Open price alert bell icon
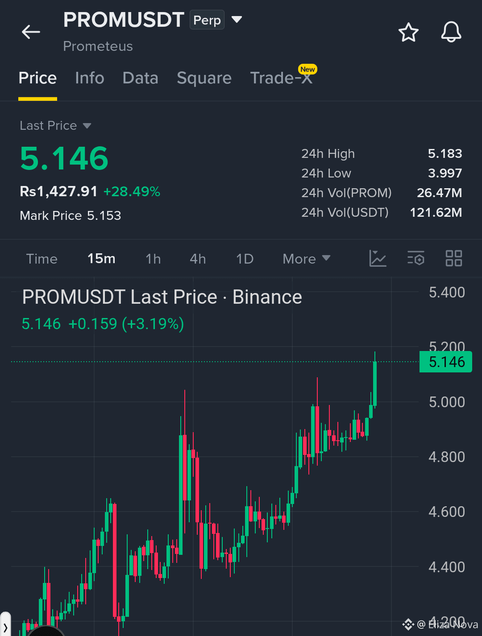Viewport: 482px width, 636px height. click(451, 32)
